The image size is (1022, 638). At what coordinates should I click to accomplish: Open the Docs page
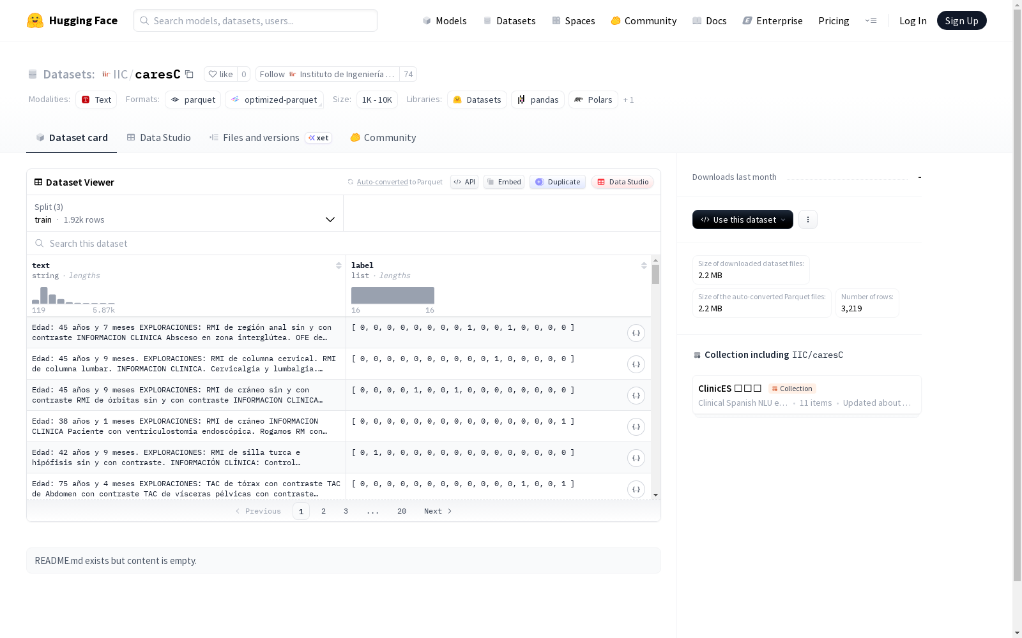click(710, 20)
